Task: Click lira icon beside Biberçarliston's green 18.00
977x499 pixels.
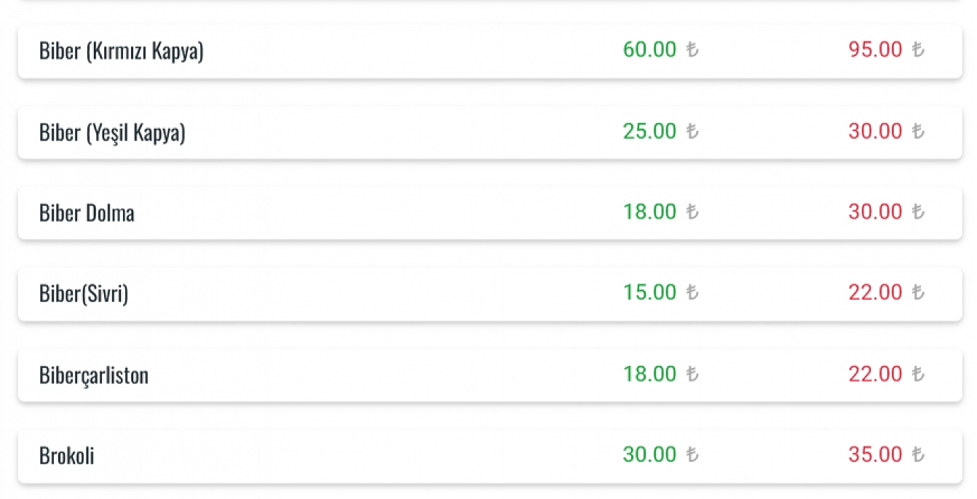Action: tap(692, 374)
